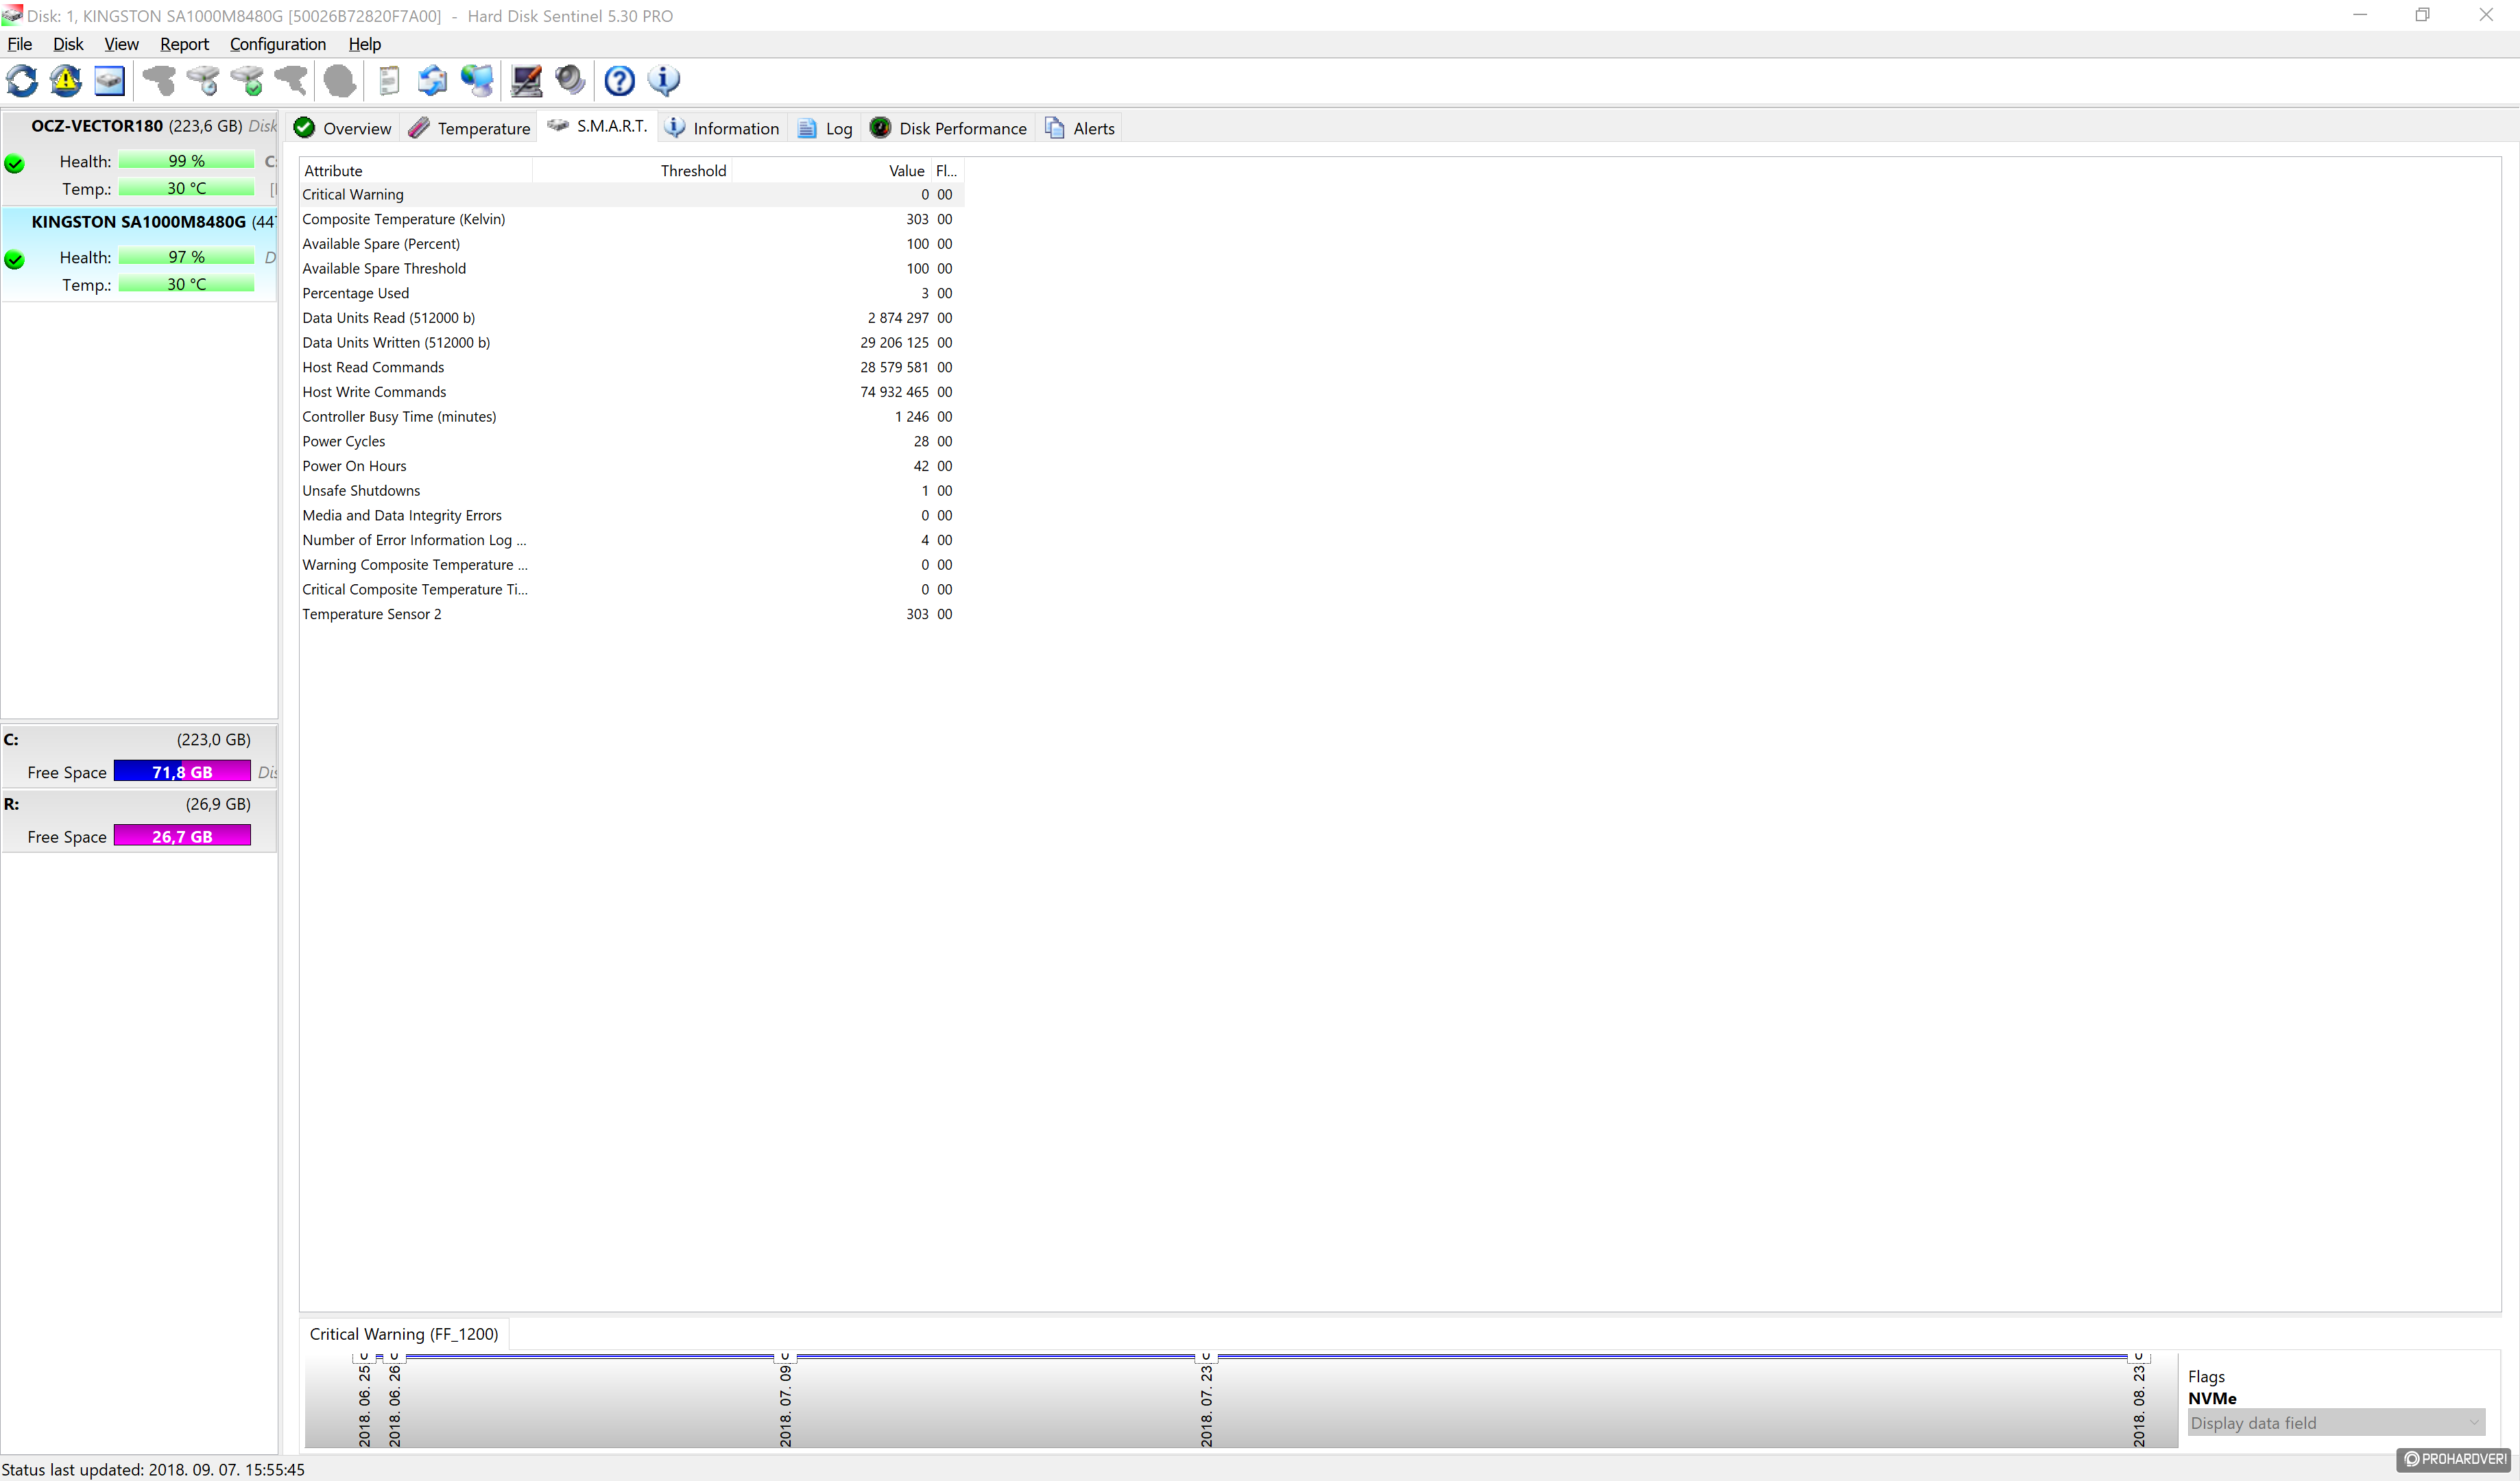Click the greyed-out round stop icon
Image resolution: width=2520 pixels, height=1481 pixels.
(x=340, y=81)
